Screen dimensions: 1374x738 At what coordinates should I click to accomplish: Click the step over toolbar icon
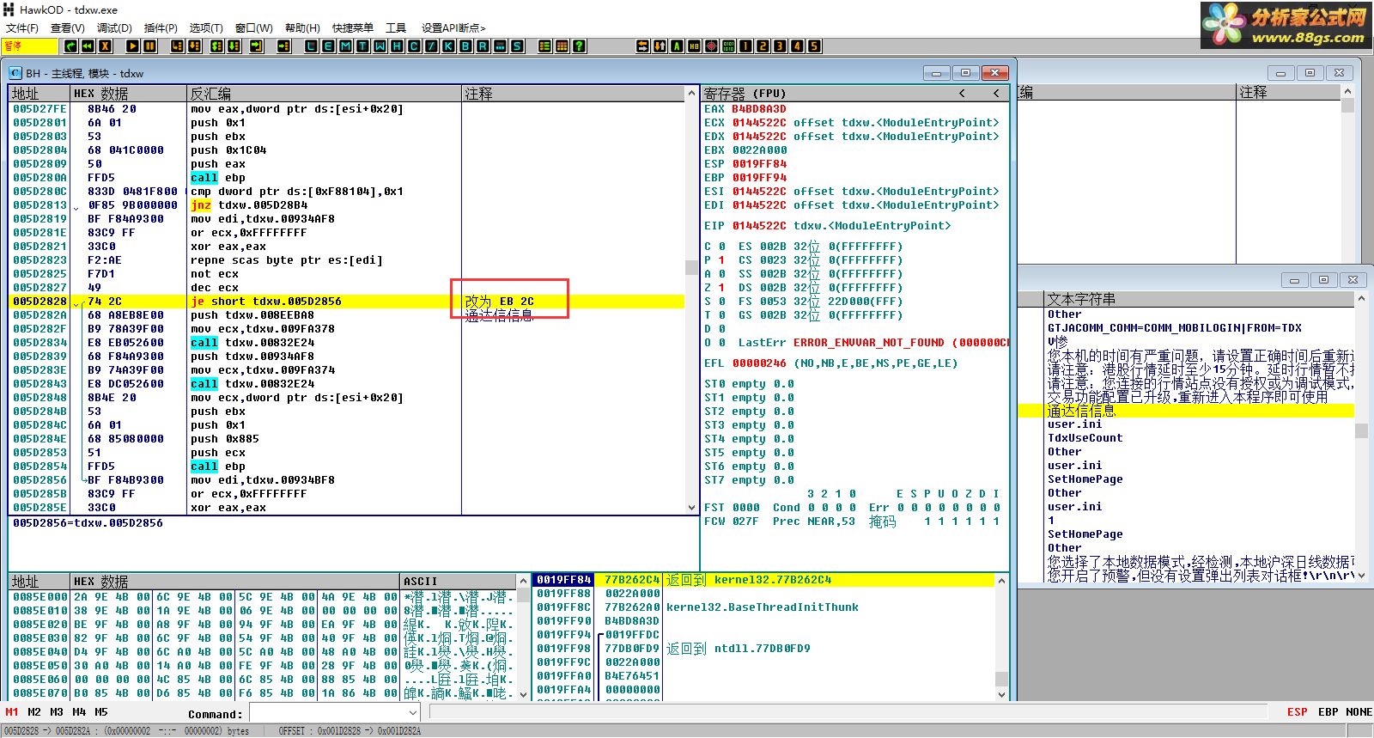click(195, 46)
